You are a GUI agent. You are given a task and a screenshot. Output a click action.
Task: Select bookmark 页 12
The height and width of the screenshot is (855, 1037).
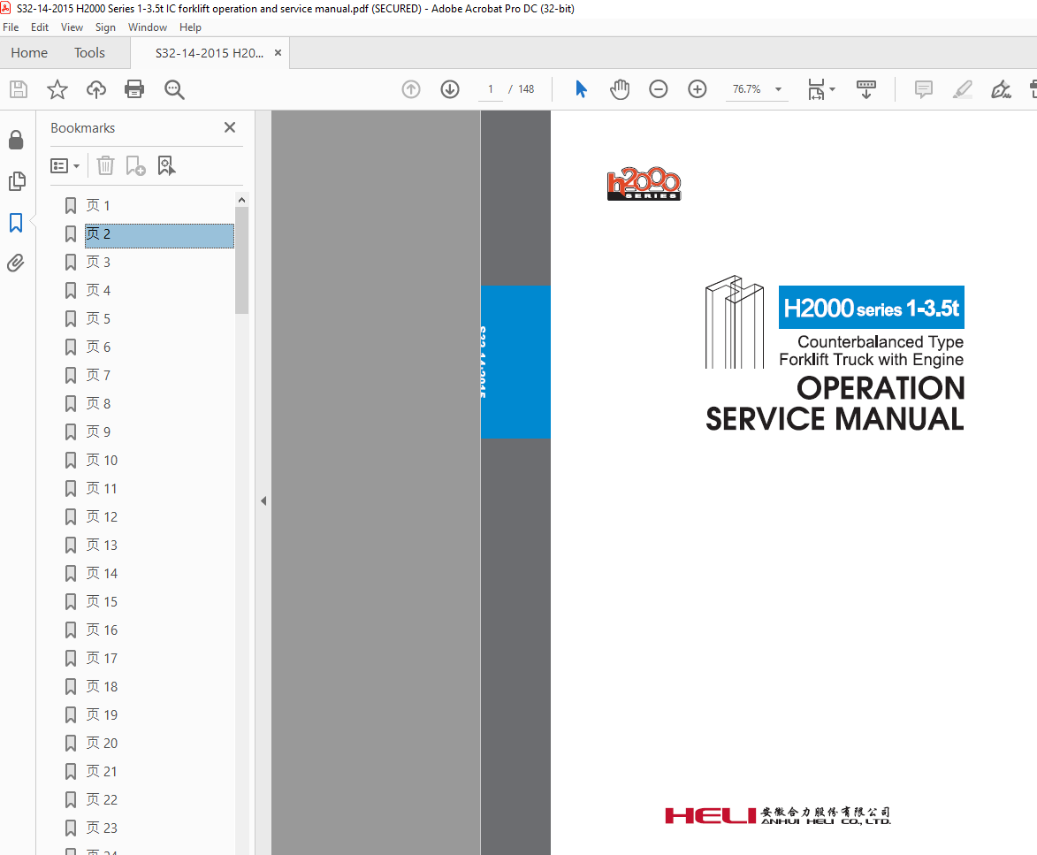point(101,517)
